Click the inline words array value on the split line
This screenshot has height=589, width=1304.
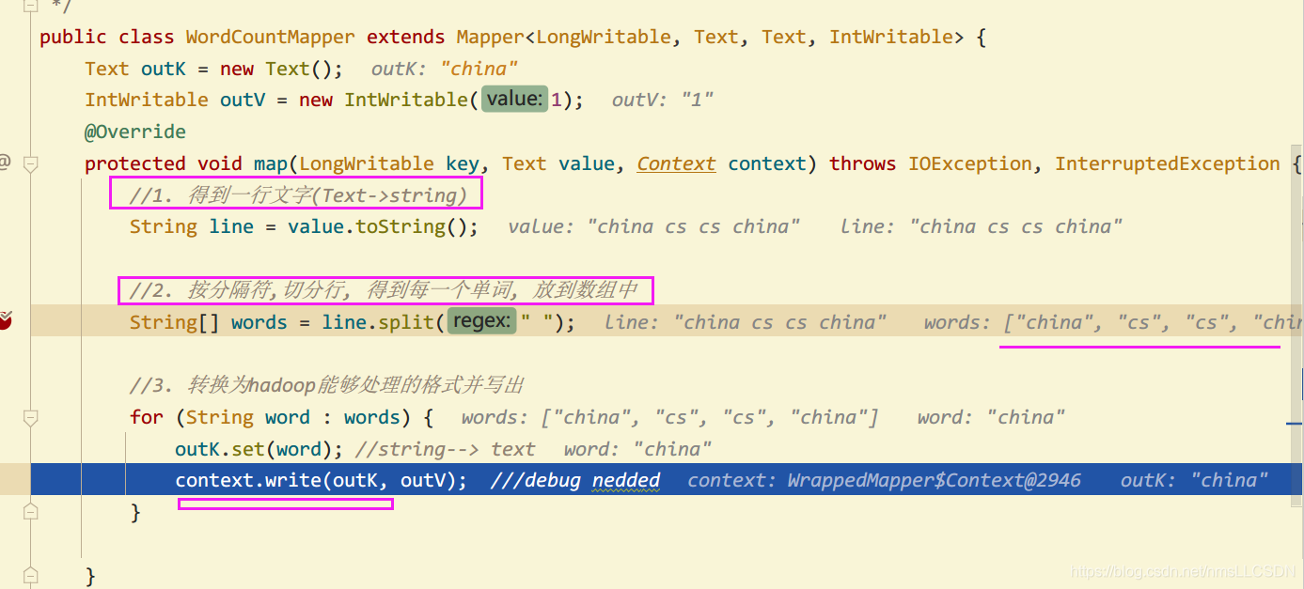coord(1113,322)
